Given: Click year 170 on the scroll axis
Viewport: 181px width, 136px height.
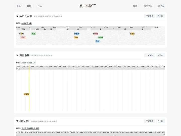Looking at the screenshot, I should tap(152, 66).
